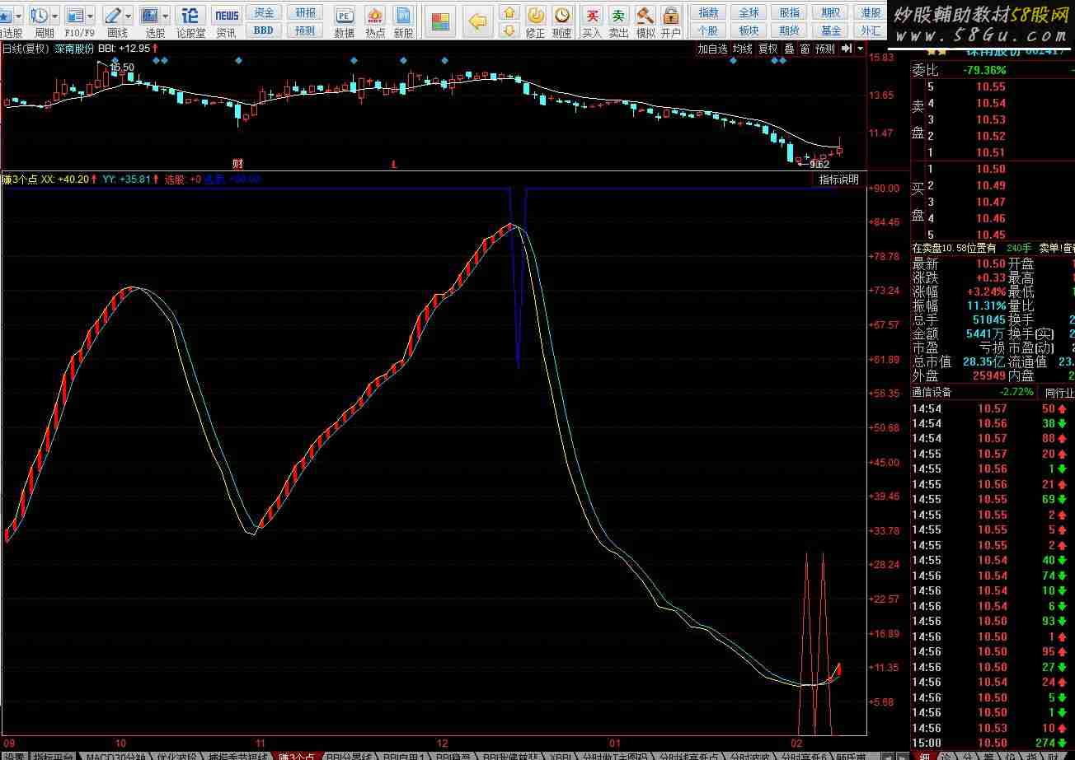Click the 买入 buy icon

(592, 15)
